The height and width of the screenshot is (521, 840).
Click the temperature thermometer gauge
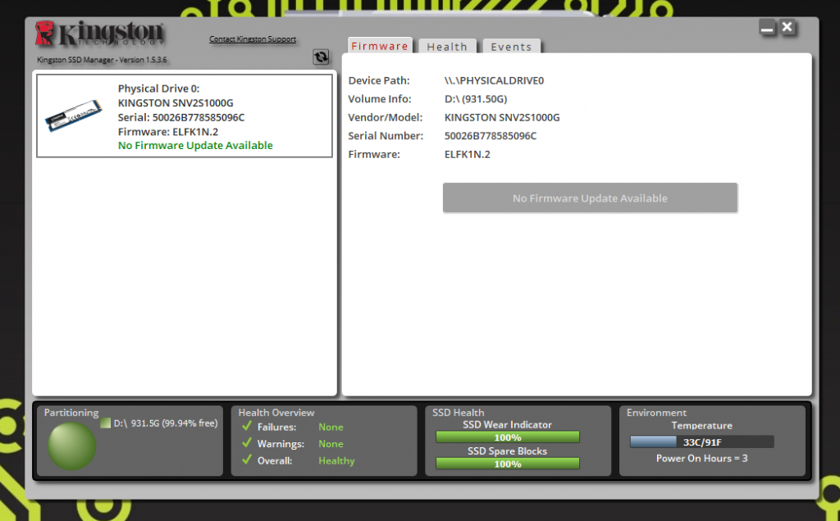pos(701,442)
